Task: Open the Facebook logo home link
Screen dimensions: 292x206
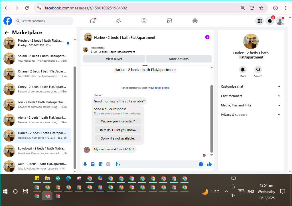Action: (8, 21)
